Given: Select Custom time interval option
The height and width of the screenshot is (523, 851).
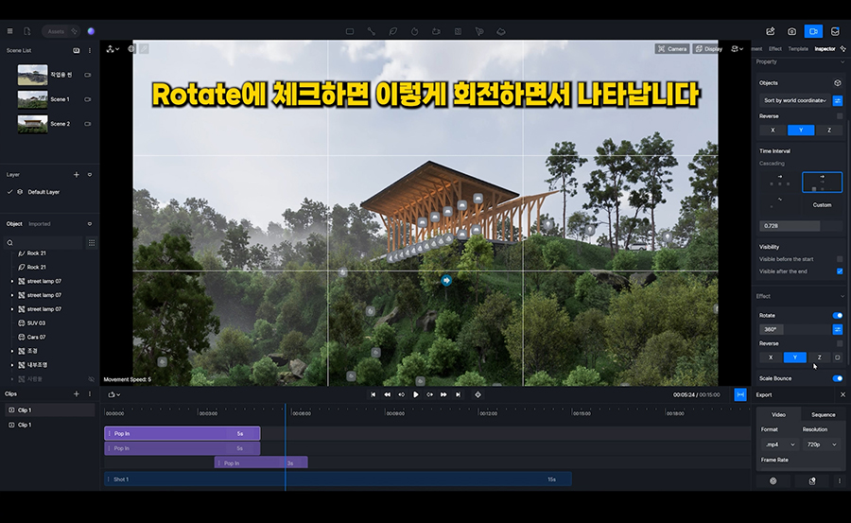Looking at the screenshot, I should point(822,205).
